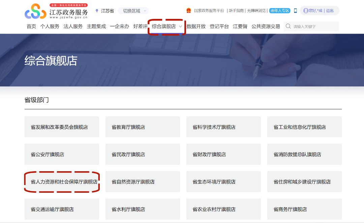Expand the 切换区域 region switcher dropdown
The image size is (364, 223).
(x=132, y=10)
